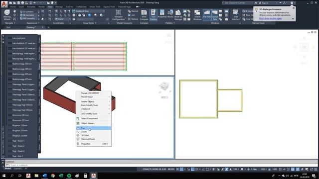This screenshot has width=319, height=179.
Task: Expand the Appearance panel
Action: (33, 23)
